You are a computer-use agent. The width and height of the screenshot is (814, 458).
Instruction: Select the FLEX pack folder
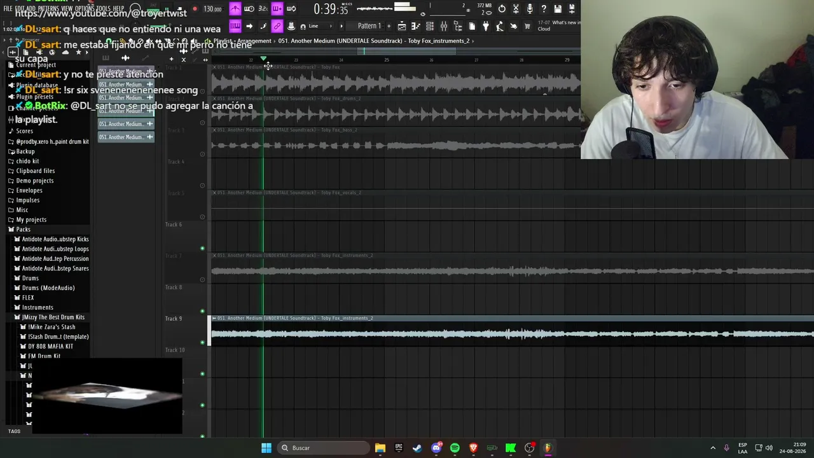tap(28, 298)
